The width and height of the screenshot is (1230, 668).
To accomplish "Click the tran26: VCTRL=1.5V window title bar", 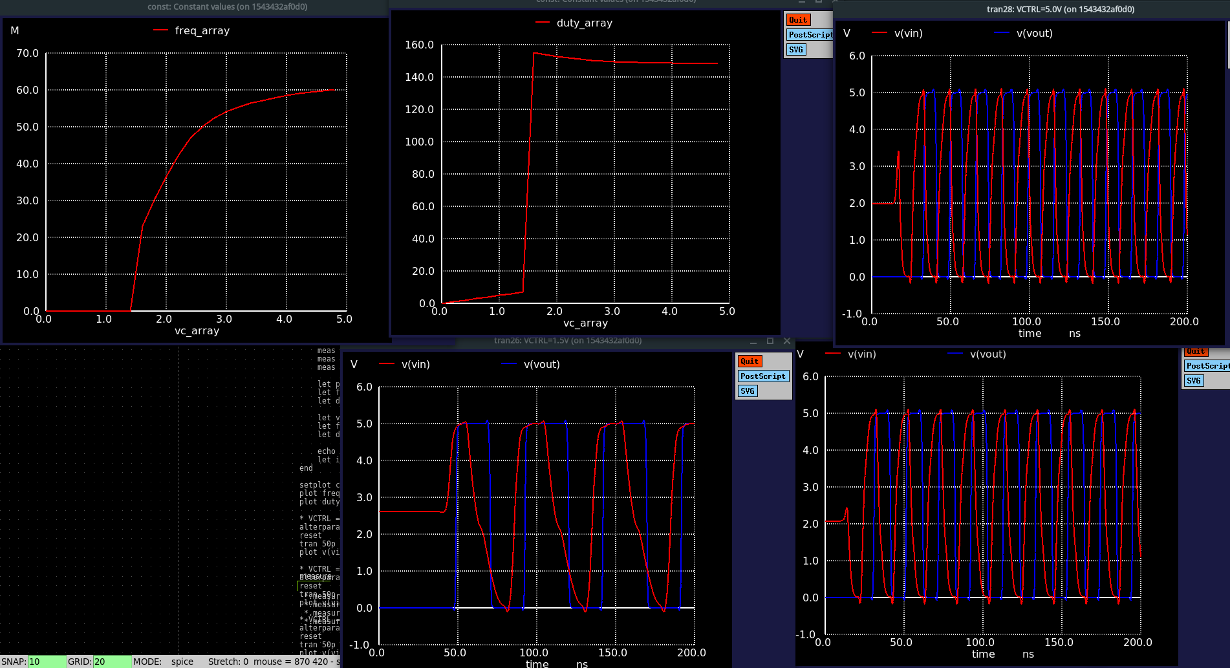I will click(568, 341).
